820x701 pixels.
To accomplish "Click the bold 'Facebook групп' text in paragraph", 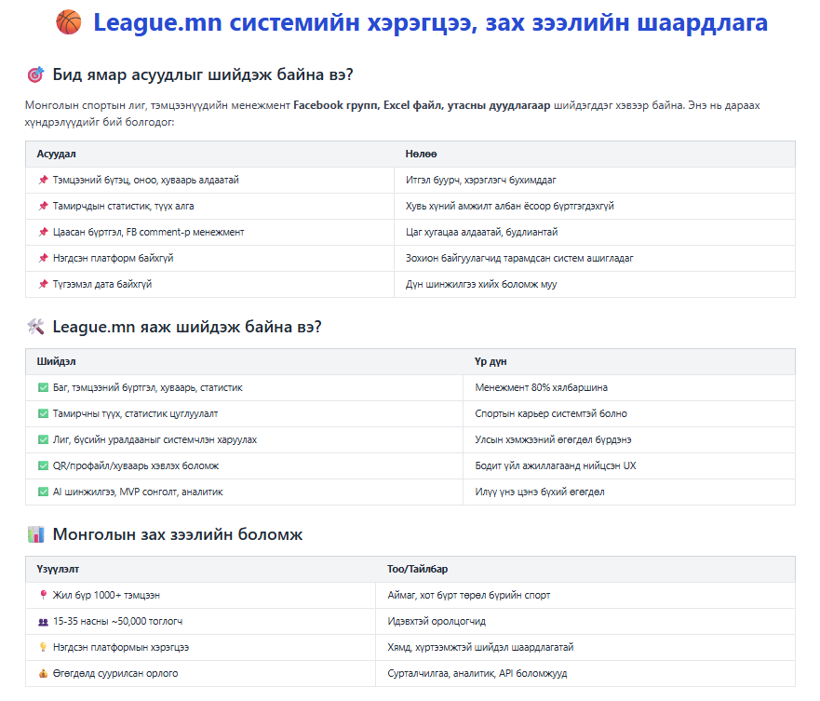I will point(335,105).
